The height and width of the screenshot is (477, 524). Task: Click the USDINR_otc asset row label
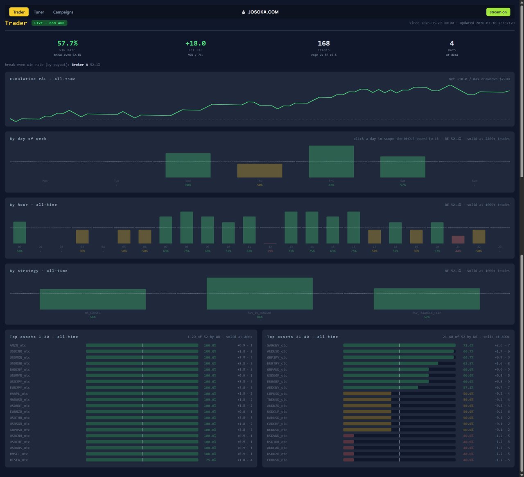[x=20, y=351]
